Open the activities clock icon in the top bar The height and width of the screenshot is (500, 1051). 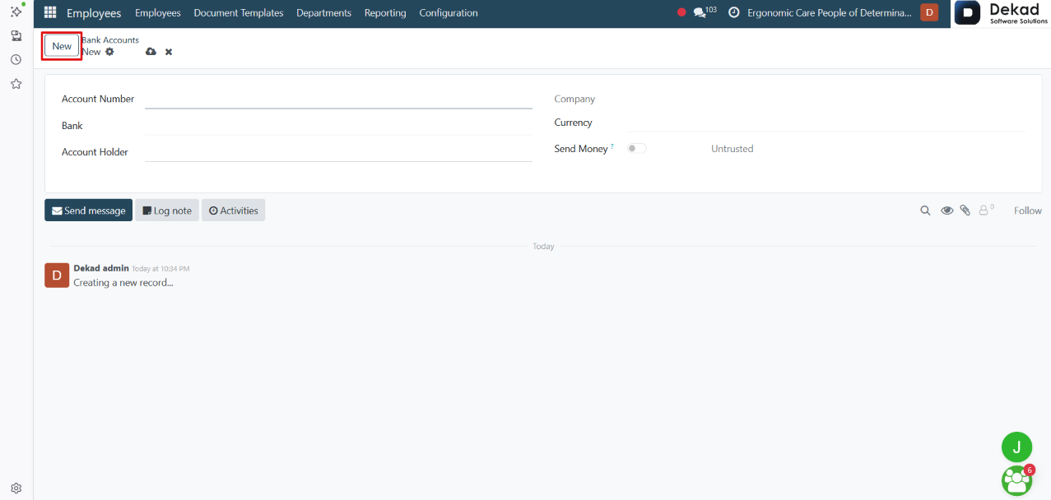coord(734,12)
